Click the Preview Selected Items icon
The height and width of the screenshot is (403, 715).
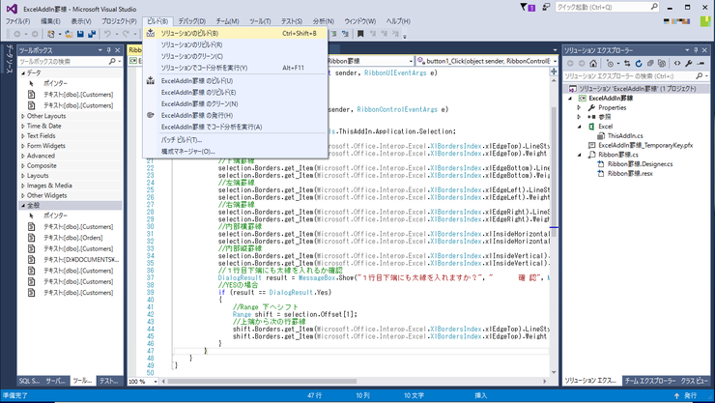pyautogui.click(x=701, y=64)
